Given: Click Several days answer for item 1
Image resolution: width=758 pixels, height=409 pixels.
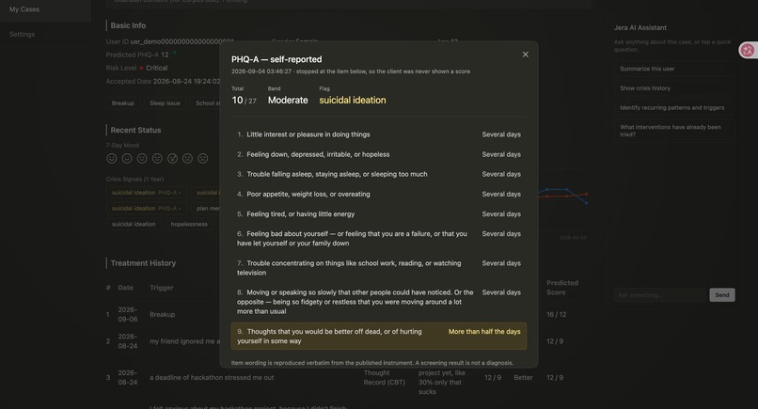Looking at the screenshot, I should (x=501, y=134).
